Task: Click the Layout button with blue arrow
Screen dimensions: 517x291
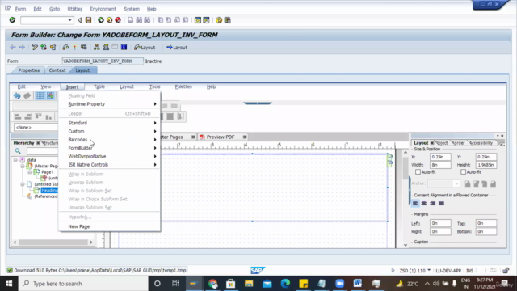Action: point(177,47)
